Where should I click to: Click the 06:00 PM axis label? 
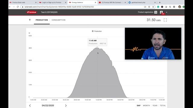131,100
